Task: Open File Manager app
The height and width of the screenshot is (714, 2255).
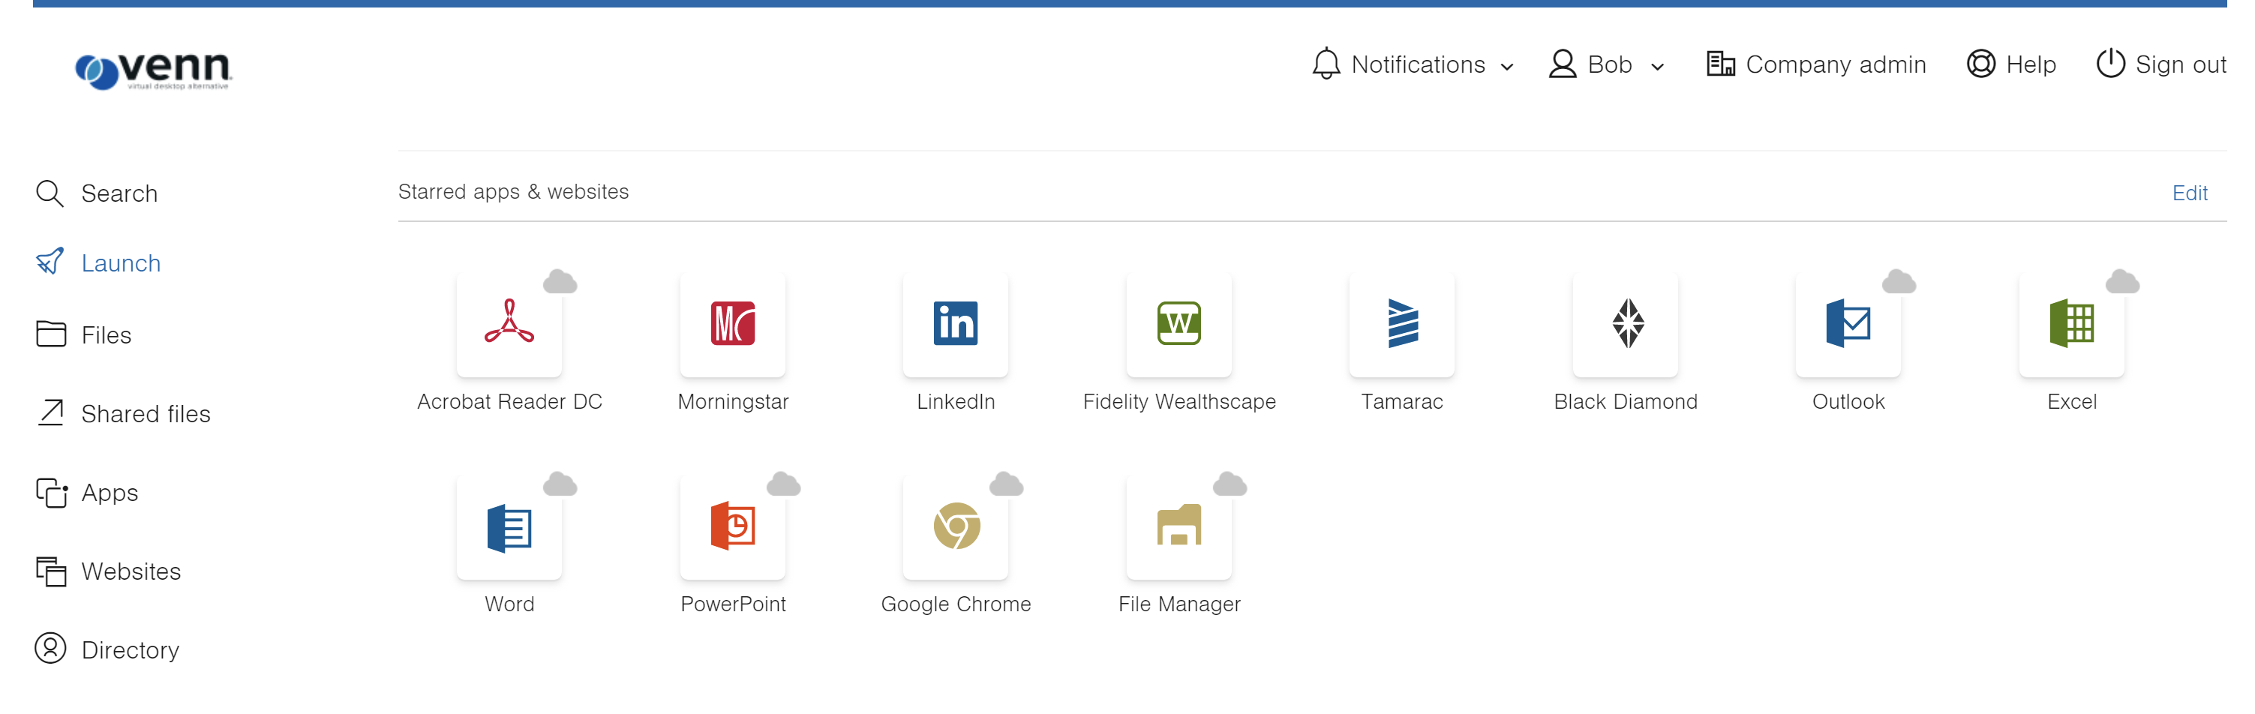Action: (1179, 526)
